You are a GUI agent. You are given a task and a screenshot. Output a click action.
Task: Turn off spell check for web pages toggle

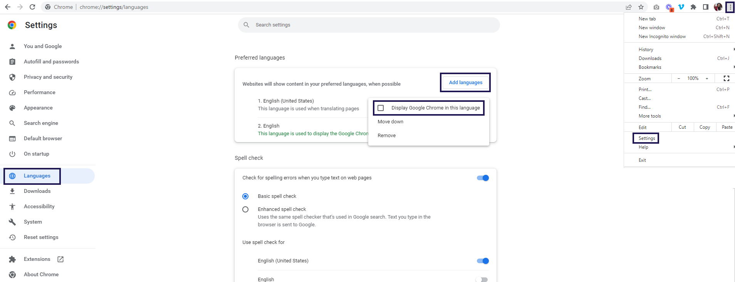pyautogui.click(x=483, y=178)
